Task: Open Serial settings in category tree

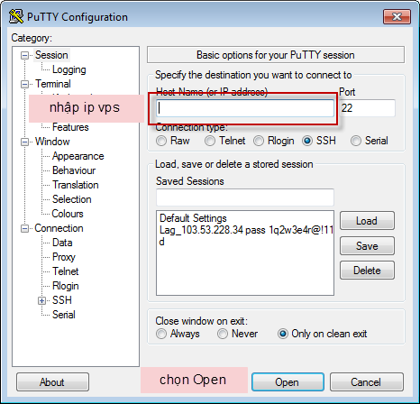Action: coord(64,315)
